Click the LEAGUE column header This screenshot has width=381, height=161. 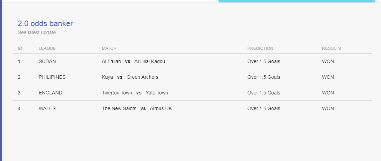(x=47, y=48)
